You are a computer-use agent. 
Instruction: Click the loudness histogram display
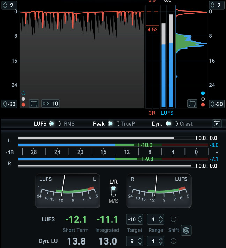pyautogui.click(x=191, y=57)
